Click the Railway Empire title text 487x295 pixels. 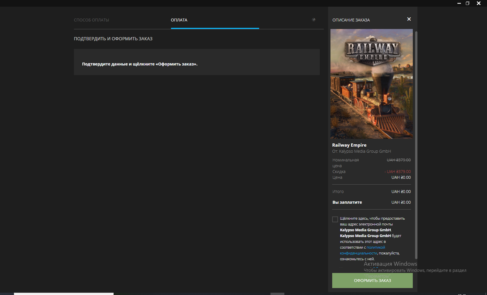click(349, 145)
